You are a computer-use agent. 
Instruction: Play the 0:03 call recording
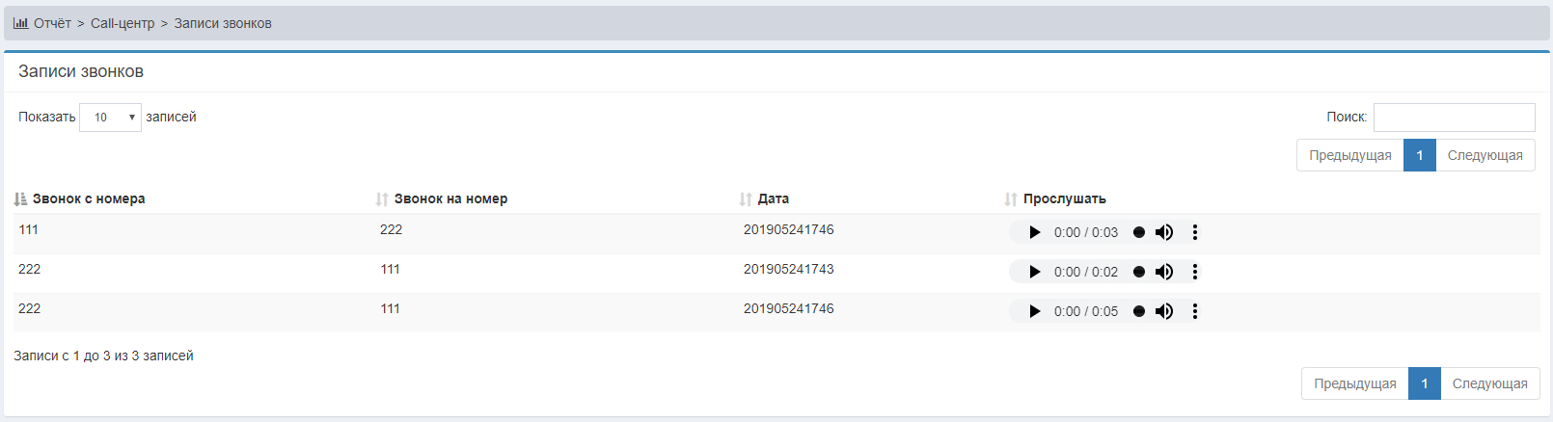tap(1034, 232)
